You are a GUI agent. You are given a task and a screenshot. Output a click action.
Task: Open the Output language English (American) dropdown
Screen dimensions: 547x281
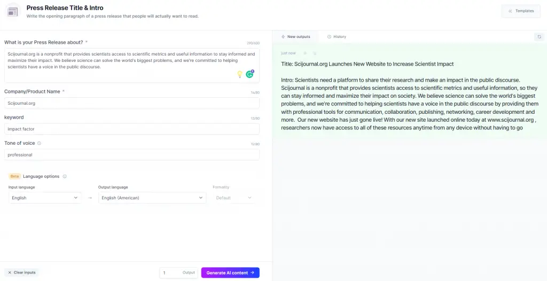tap(152, 198)
